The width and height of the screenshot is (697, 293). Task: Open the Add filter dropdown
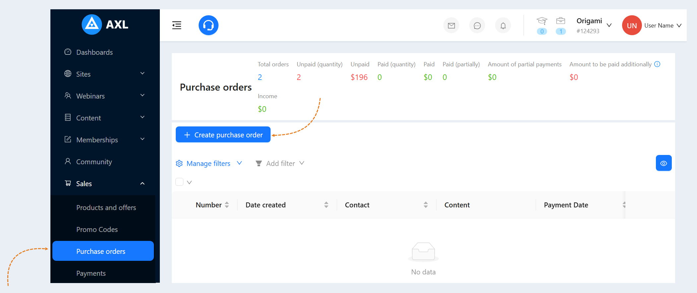click(x=280, y=163)
